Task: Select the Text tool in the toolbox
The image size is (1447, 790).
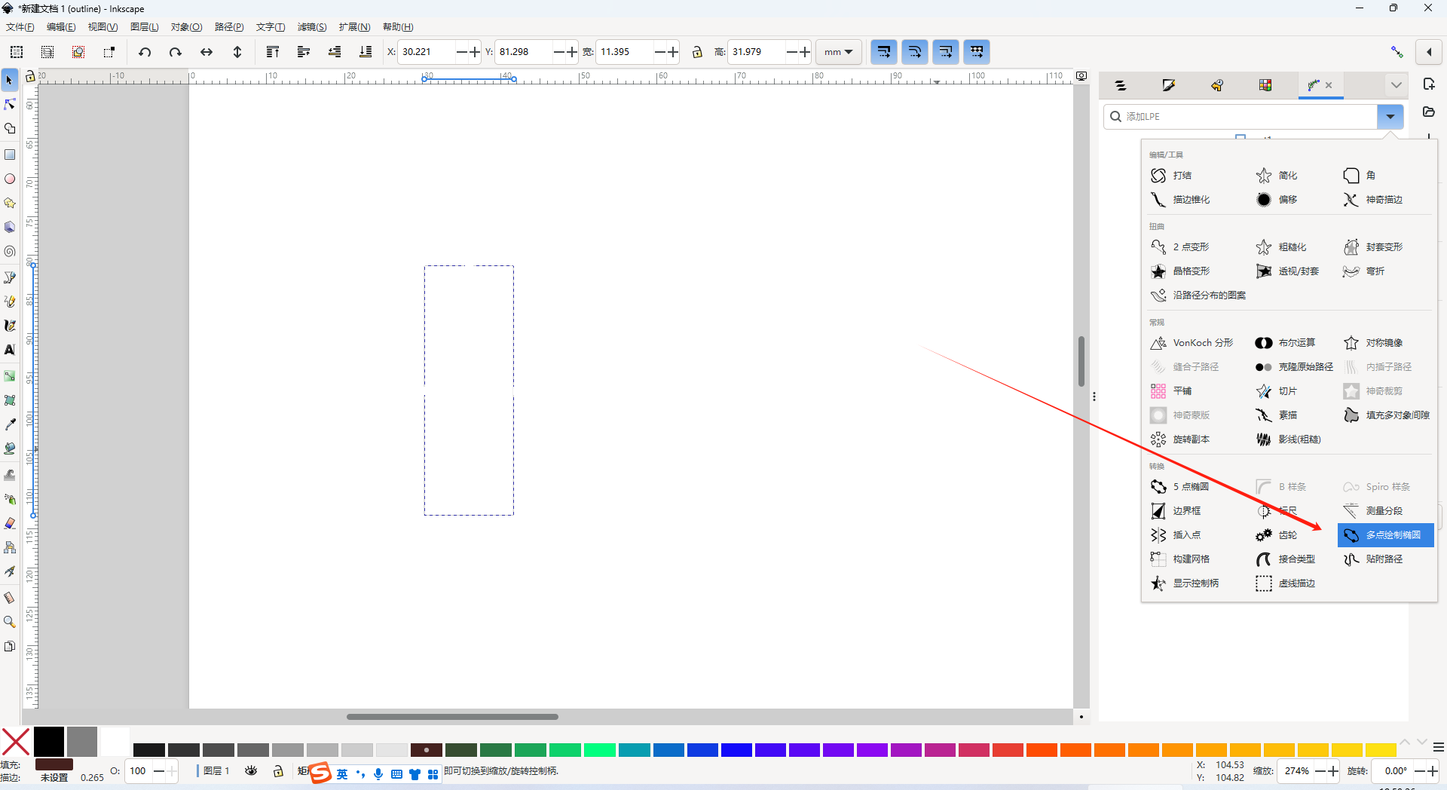Action: (x=10, y=350)
